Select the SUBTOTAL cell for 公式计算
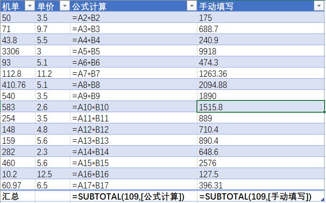326x203 pixels. point(134,196)
